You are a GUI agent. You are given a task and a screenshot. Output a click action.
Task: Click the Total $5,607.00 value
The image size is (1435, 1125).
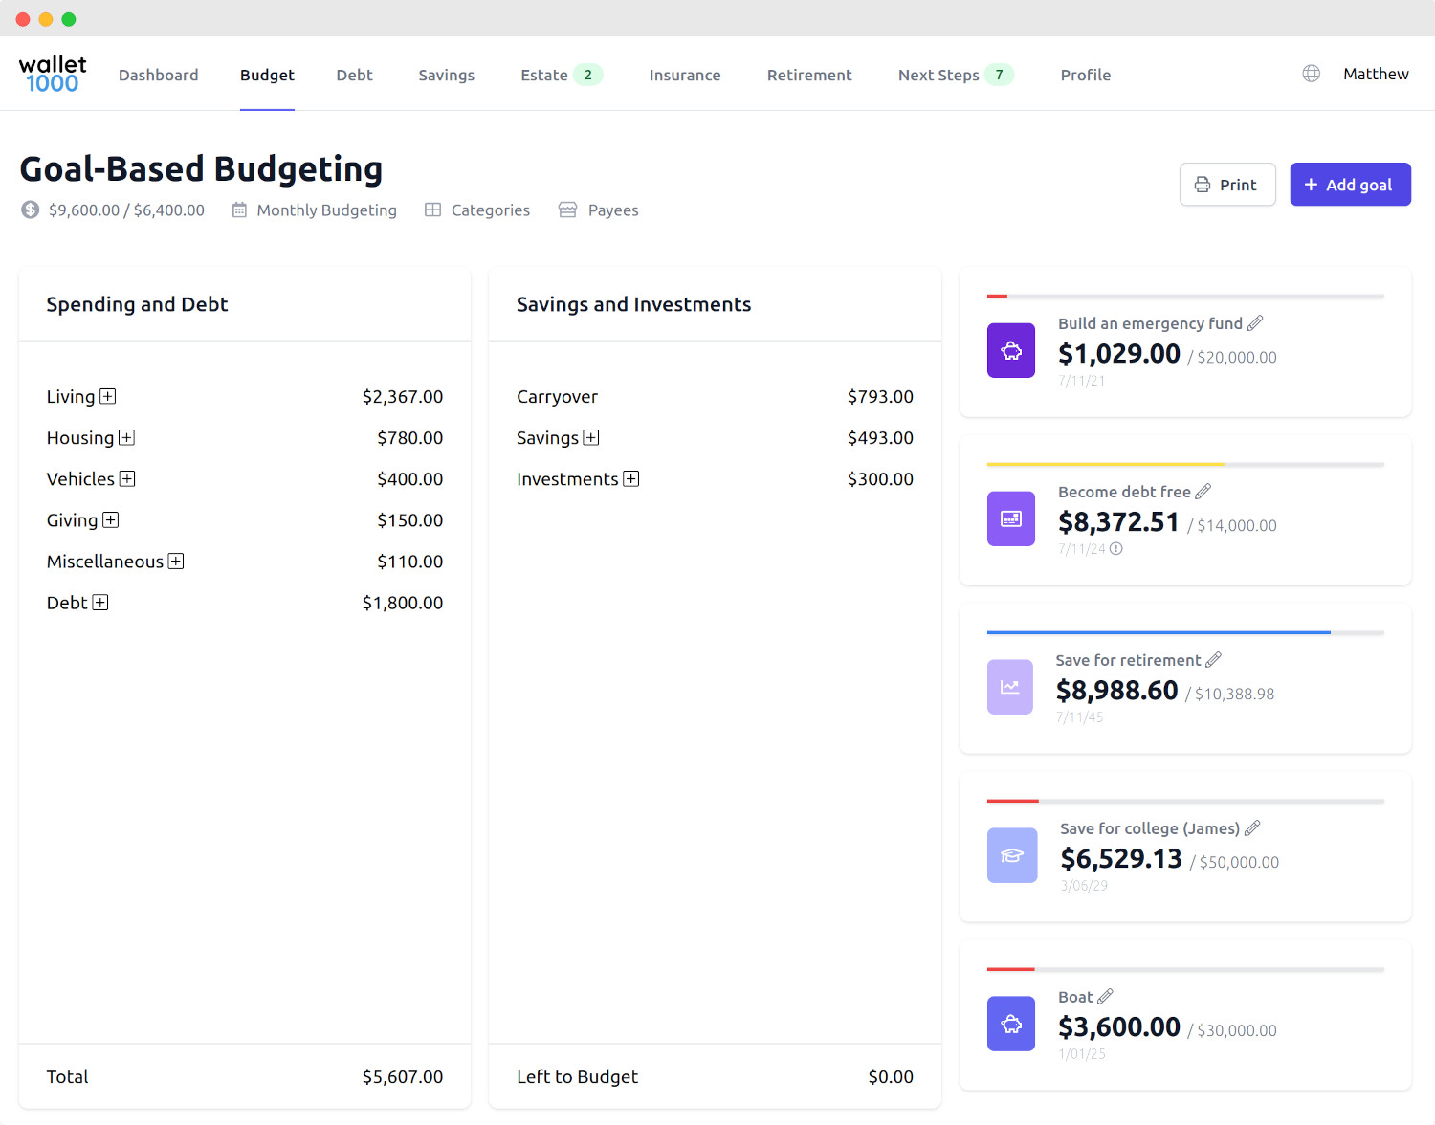click(x=403, y=1076)
